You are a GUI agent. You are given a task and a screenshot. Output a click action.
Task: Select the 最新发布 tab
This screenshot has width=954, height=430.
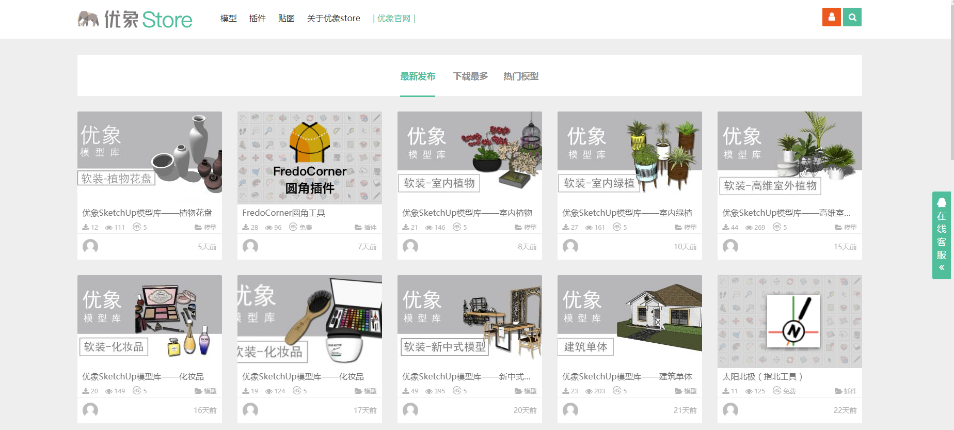(x=418, y=76)
